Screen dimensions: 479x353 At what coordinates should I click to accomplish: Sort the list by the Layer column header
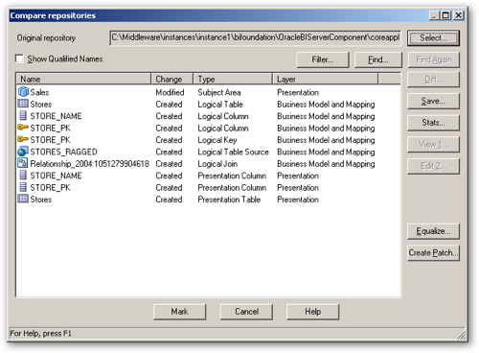point(326,79)
